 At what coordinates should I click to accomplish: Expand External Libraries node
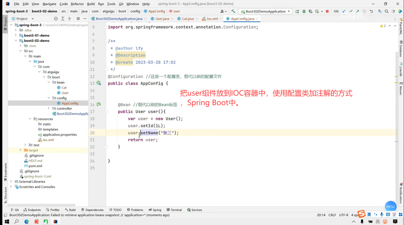pyautogui.click(x=11, y=181)
